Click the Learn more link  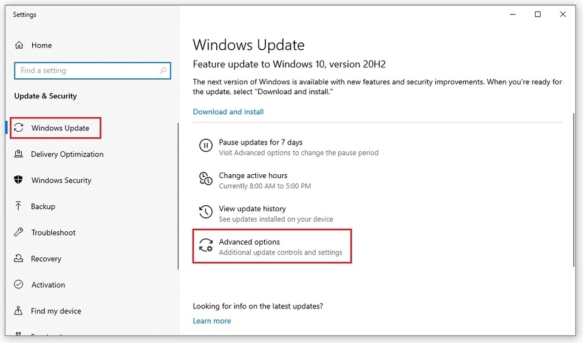click(211, 321)
